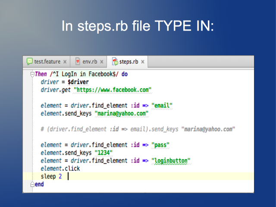Switch to the test.feature tab
This screenshot has width=276, height=207.
click(x=47, y=62)
